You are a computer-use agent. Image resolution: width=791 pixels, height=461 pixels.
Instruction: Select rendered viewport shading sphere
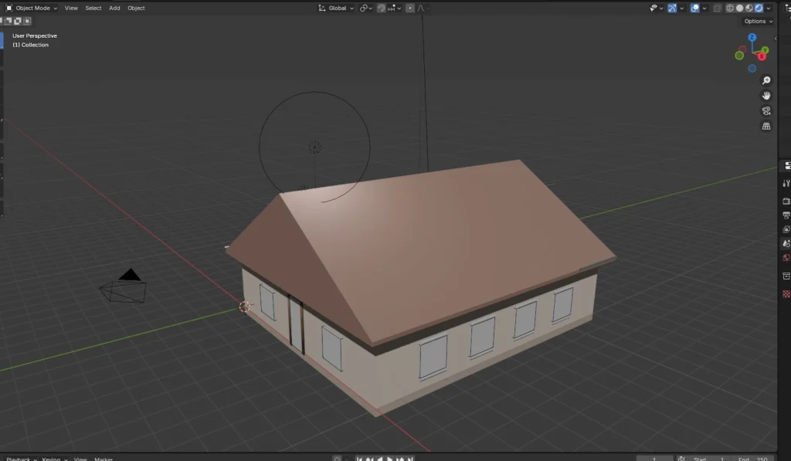[759, 8]
